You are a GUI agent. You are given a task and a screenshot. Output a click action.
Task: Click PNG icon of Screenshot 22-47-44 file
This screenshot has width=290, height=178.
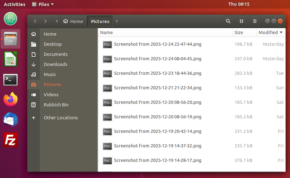coord(107,44)
